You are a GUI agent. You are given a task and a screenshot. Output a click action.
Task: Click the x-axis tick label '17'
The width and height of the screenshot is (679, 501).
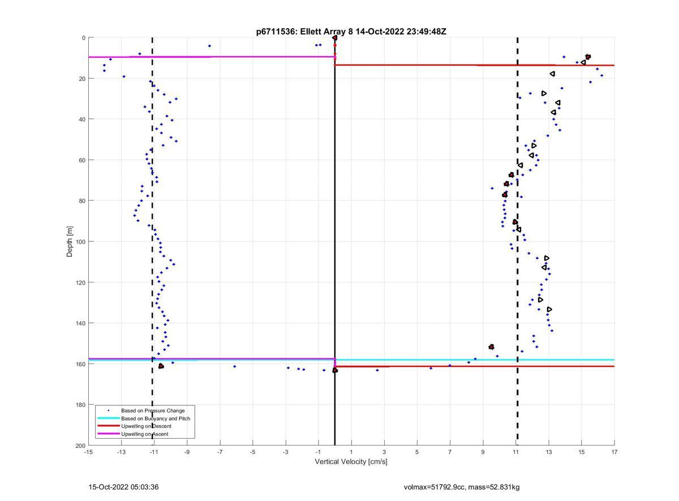(x=614, y=452)
